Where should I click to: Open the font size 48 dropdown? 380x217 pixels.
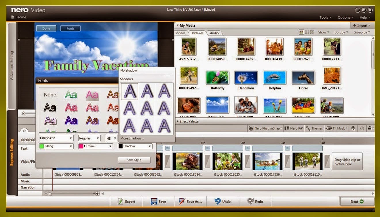112,138
